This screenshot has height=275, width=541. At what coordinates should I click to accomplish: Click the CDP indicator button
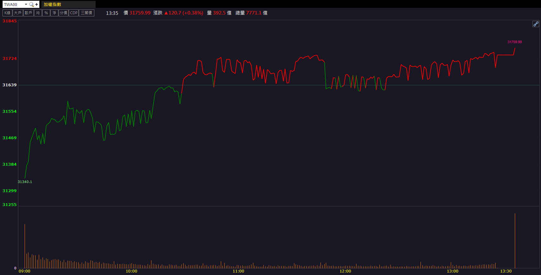[x=74, y=13]
